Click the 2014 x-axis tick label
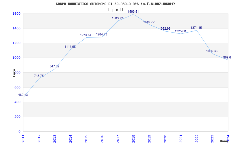This screenshot has height=144, width=231. [x=70, y=139]
